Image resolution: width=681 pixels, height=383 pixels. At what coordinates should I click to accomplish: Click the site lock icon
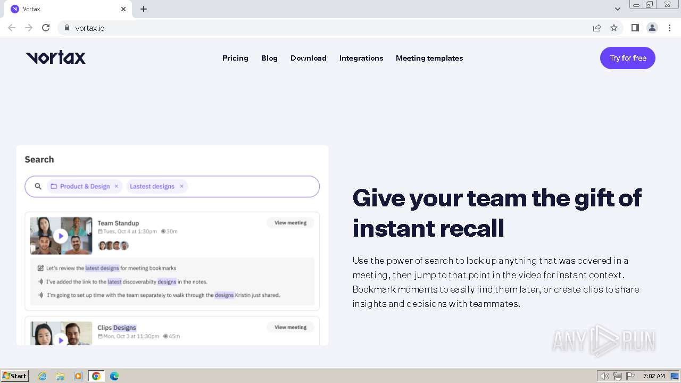[67, 28]
